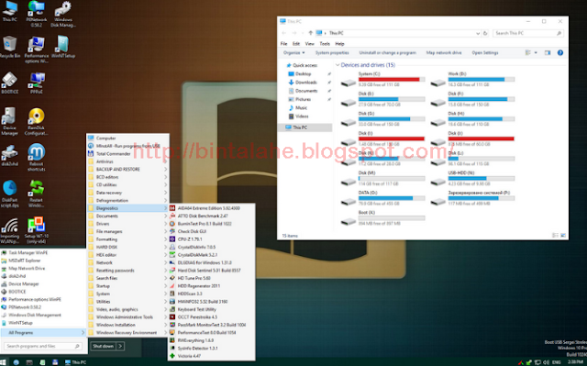The width and height of the screenshot is (587, 366).
Task: Click the Reboot shortcuts desktop icon
Action: pos(37,157)
